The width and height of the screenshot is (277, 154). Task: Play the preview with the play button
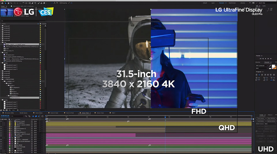266,59
